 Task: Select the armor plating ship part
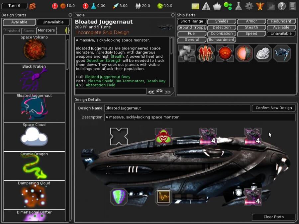point(187,53)
